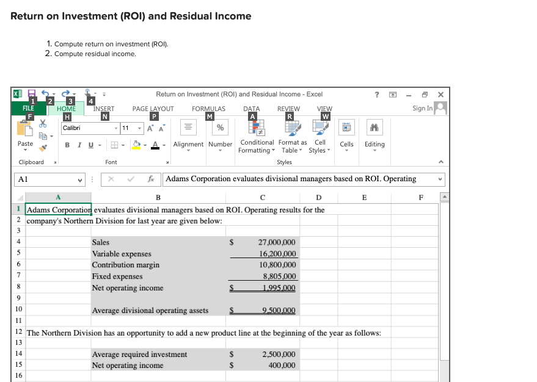Select column C header

(263, 197)
